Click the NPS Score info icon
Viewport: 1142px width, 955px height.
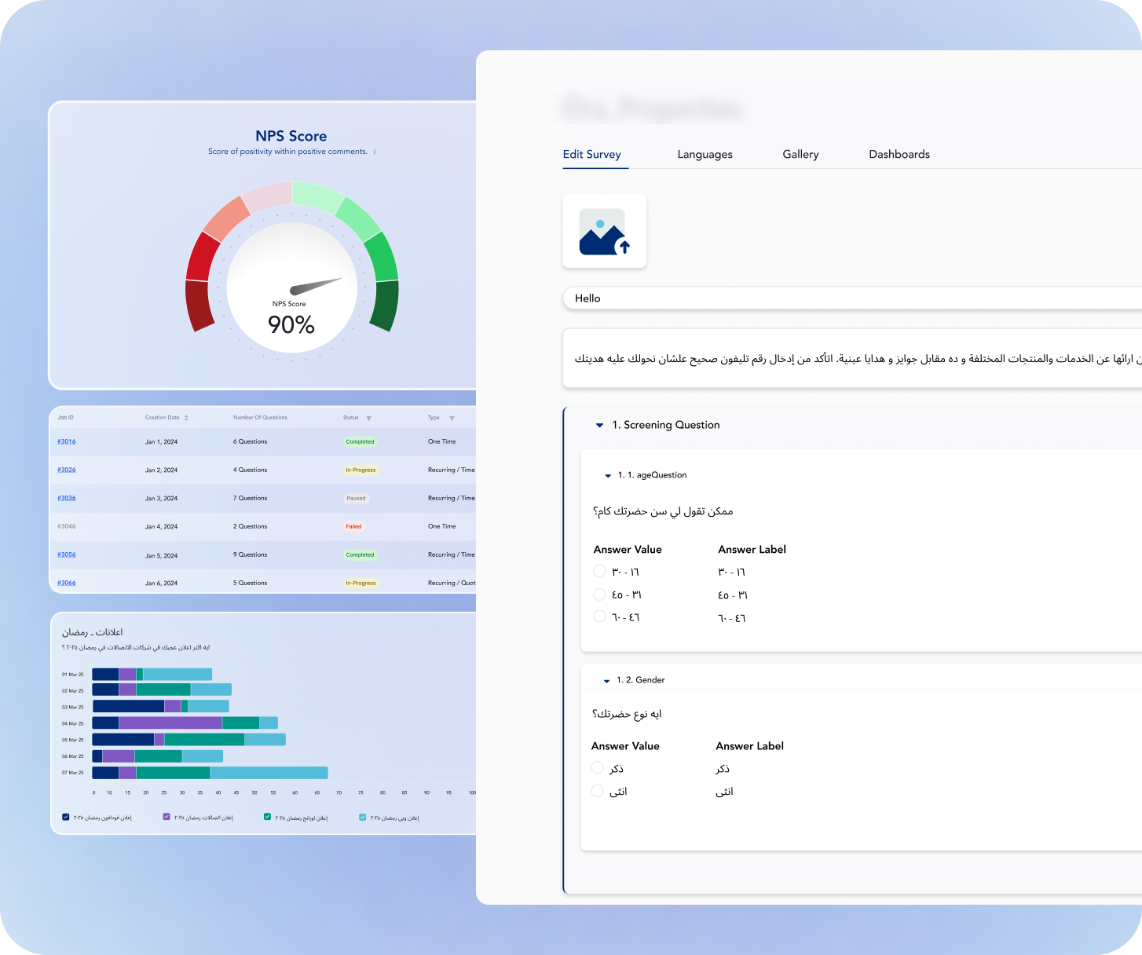click(x=375, y=152)
